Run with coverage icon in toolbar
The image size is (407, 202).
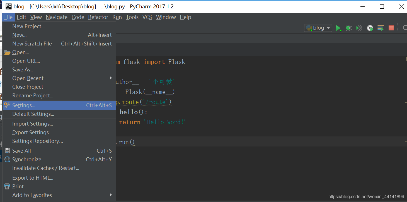pos(359,28)
